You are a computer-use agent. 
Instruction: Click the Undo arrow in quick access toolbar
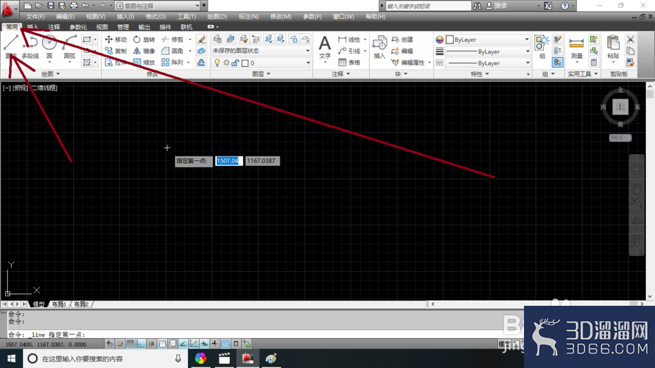pos(85,5)
